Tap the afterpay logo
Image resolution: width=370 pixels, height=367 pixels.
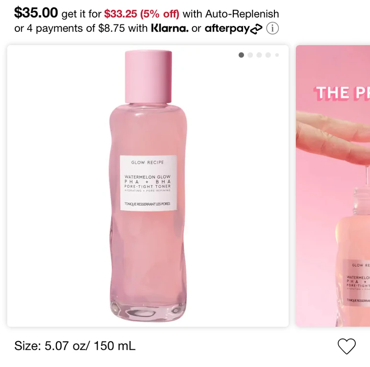(x=233, y=28)
